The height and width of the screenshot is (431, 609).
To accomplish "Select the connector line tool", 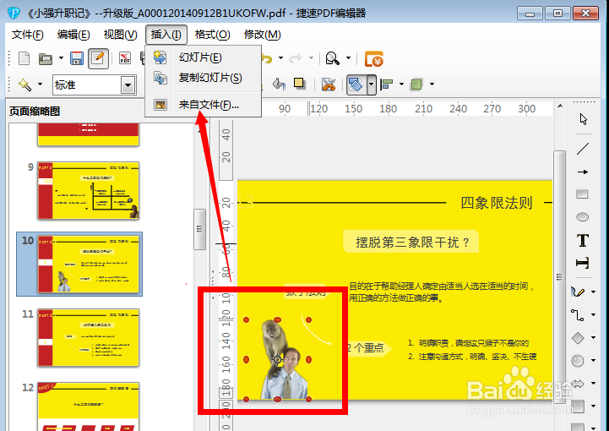I will (577, 314).
